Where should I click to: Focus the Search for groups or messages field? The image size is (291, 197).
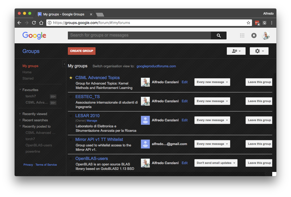coord(139,35)
